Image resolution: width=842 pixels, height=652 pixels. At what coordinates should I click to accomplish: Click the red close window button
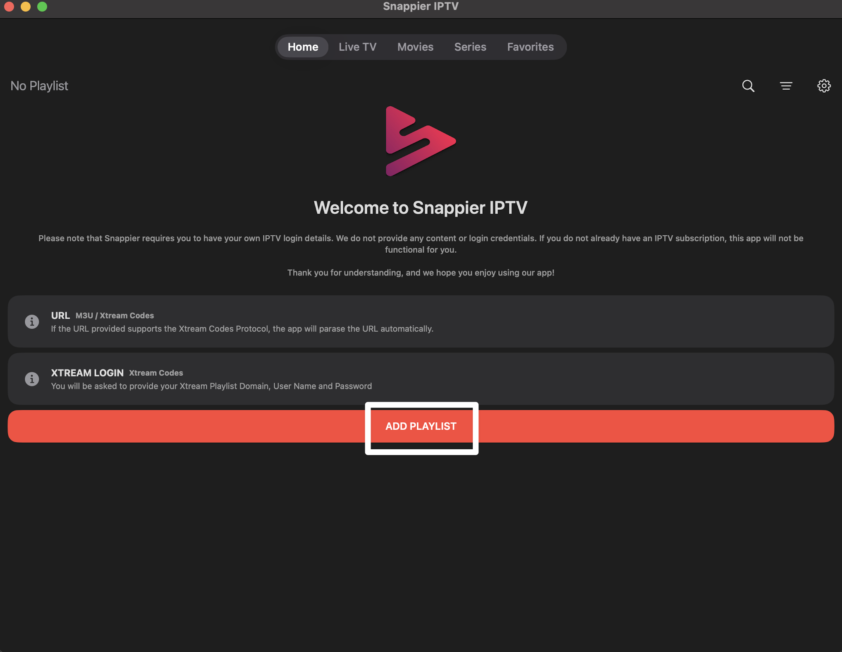[x=9, y=6]
